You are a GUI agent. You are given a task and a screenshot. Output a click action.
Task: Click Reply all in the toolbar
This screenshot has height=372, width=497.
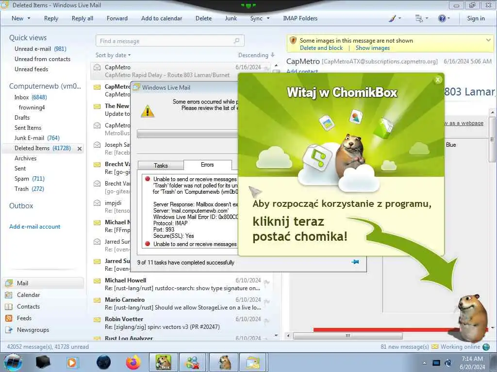coord(83,18)
